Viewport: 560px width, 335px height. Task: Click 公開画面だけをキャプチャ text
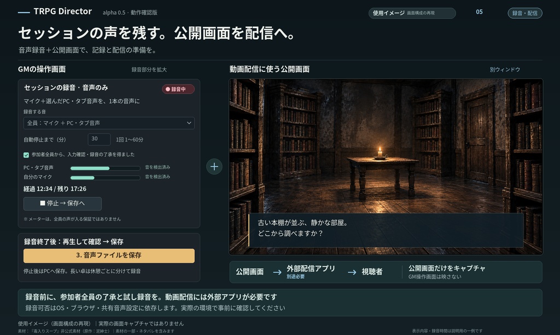447,268
